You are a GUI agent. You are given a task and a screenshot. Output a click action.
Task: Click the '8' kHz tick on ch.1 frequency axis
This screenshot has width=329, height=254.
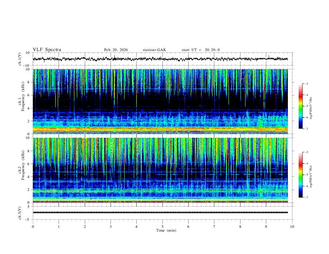(29, 82)
